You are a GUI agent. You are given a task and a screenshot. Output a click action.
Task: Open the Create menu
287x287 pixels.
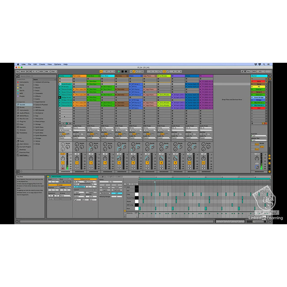click(42, 64)
